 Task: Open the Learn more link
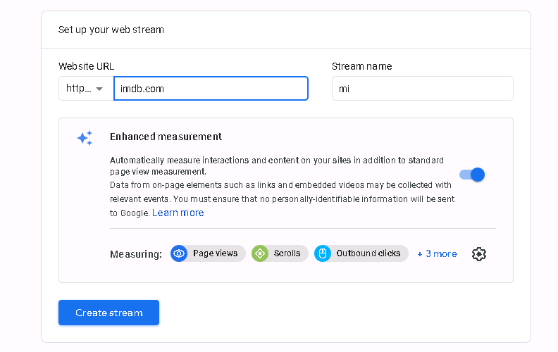coord(178,213)
